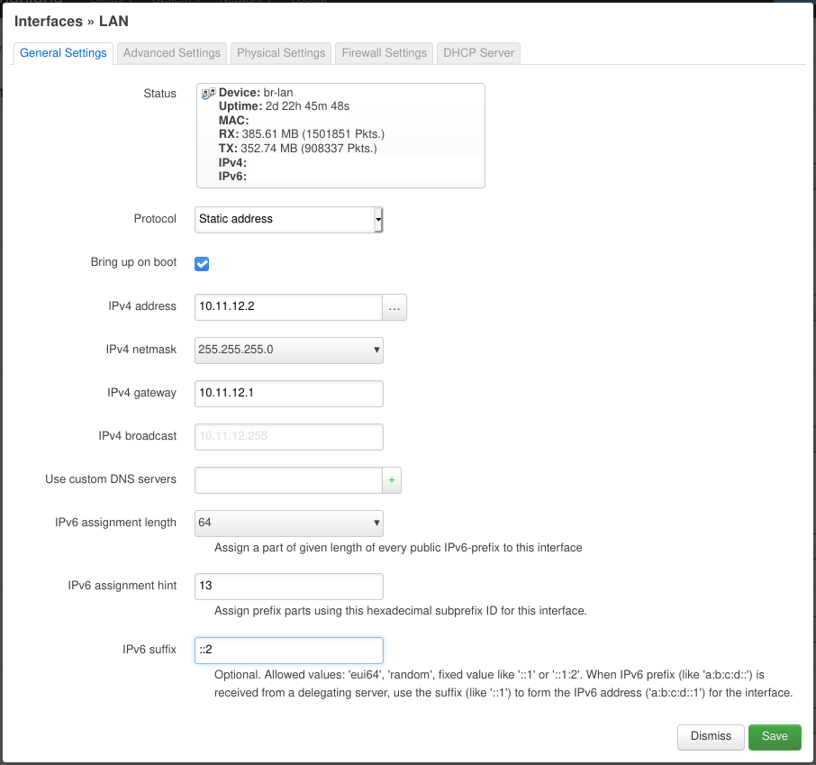
Task: Click the IPv6 suffix input field
Action: pos(289,651)
